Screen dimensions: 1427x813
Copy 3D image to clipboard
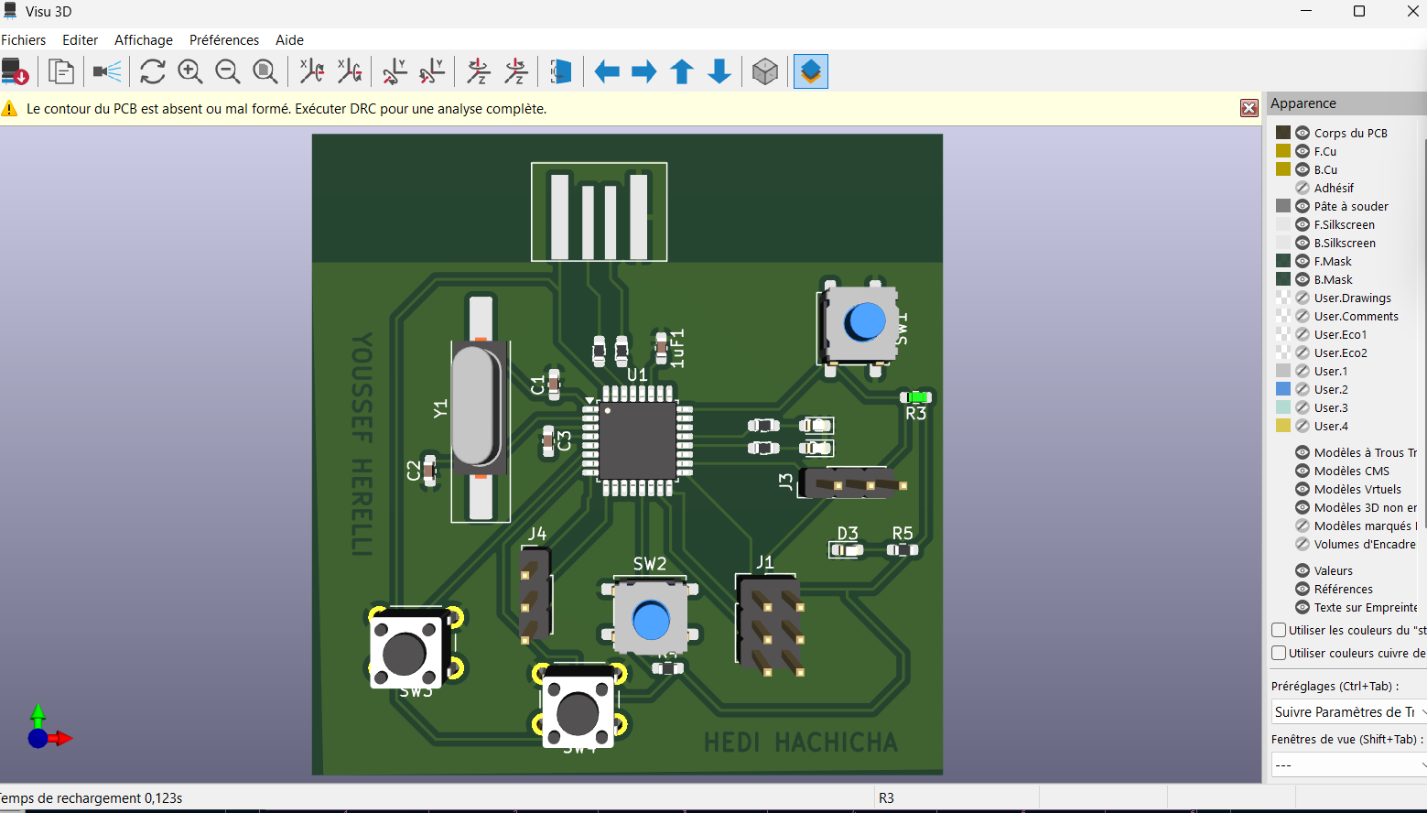(x=61, y=71)
